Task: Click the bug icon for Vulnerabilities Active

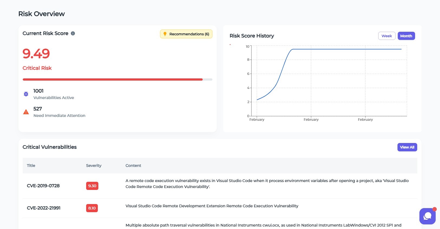Action: click(x=26, y=94)
